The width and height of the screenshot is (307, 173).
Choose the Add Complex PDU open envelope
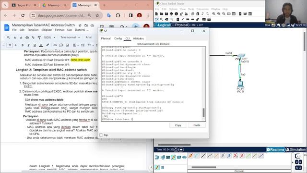coord(209,19)
